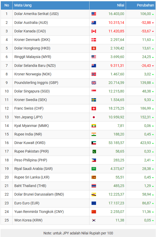156x237 pixels.
Task: Click the red down arrow in AUD row
Action: click(153, 23)
